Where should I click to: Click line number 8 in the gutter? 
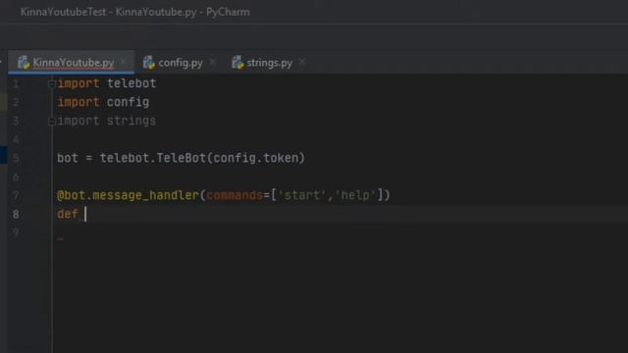(16, 215)
